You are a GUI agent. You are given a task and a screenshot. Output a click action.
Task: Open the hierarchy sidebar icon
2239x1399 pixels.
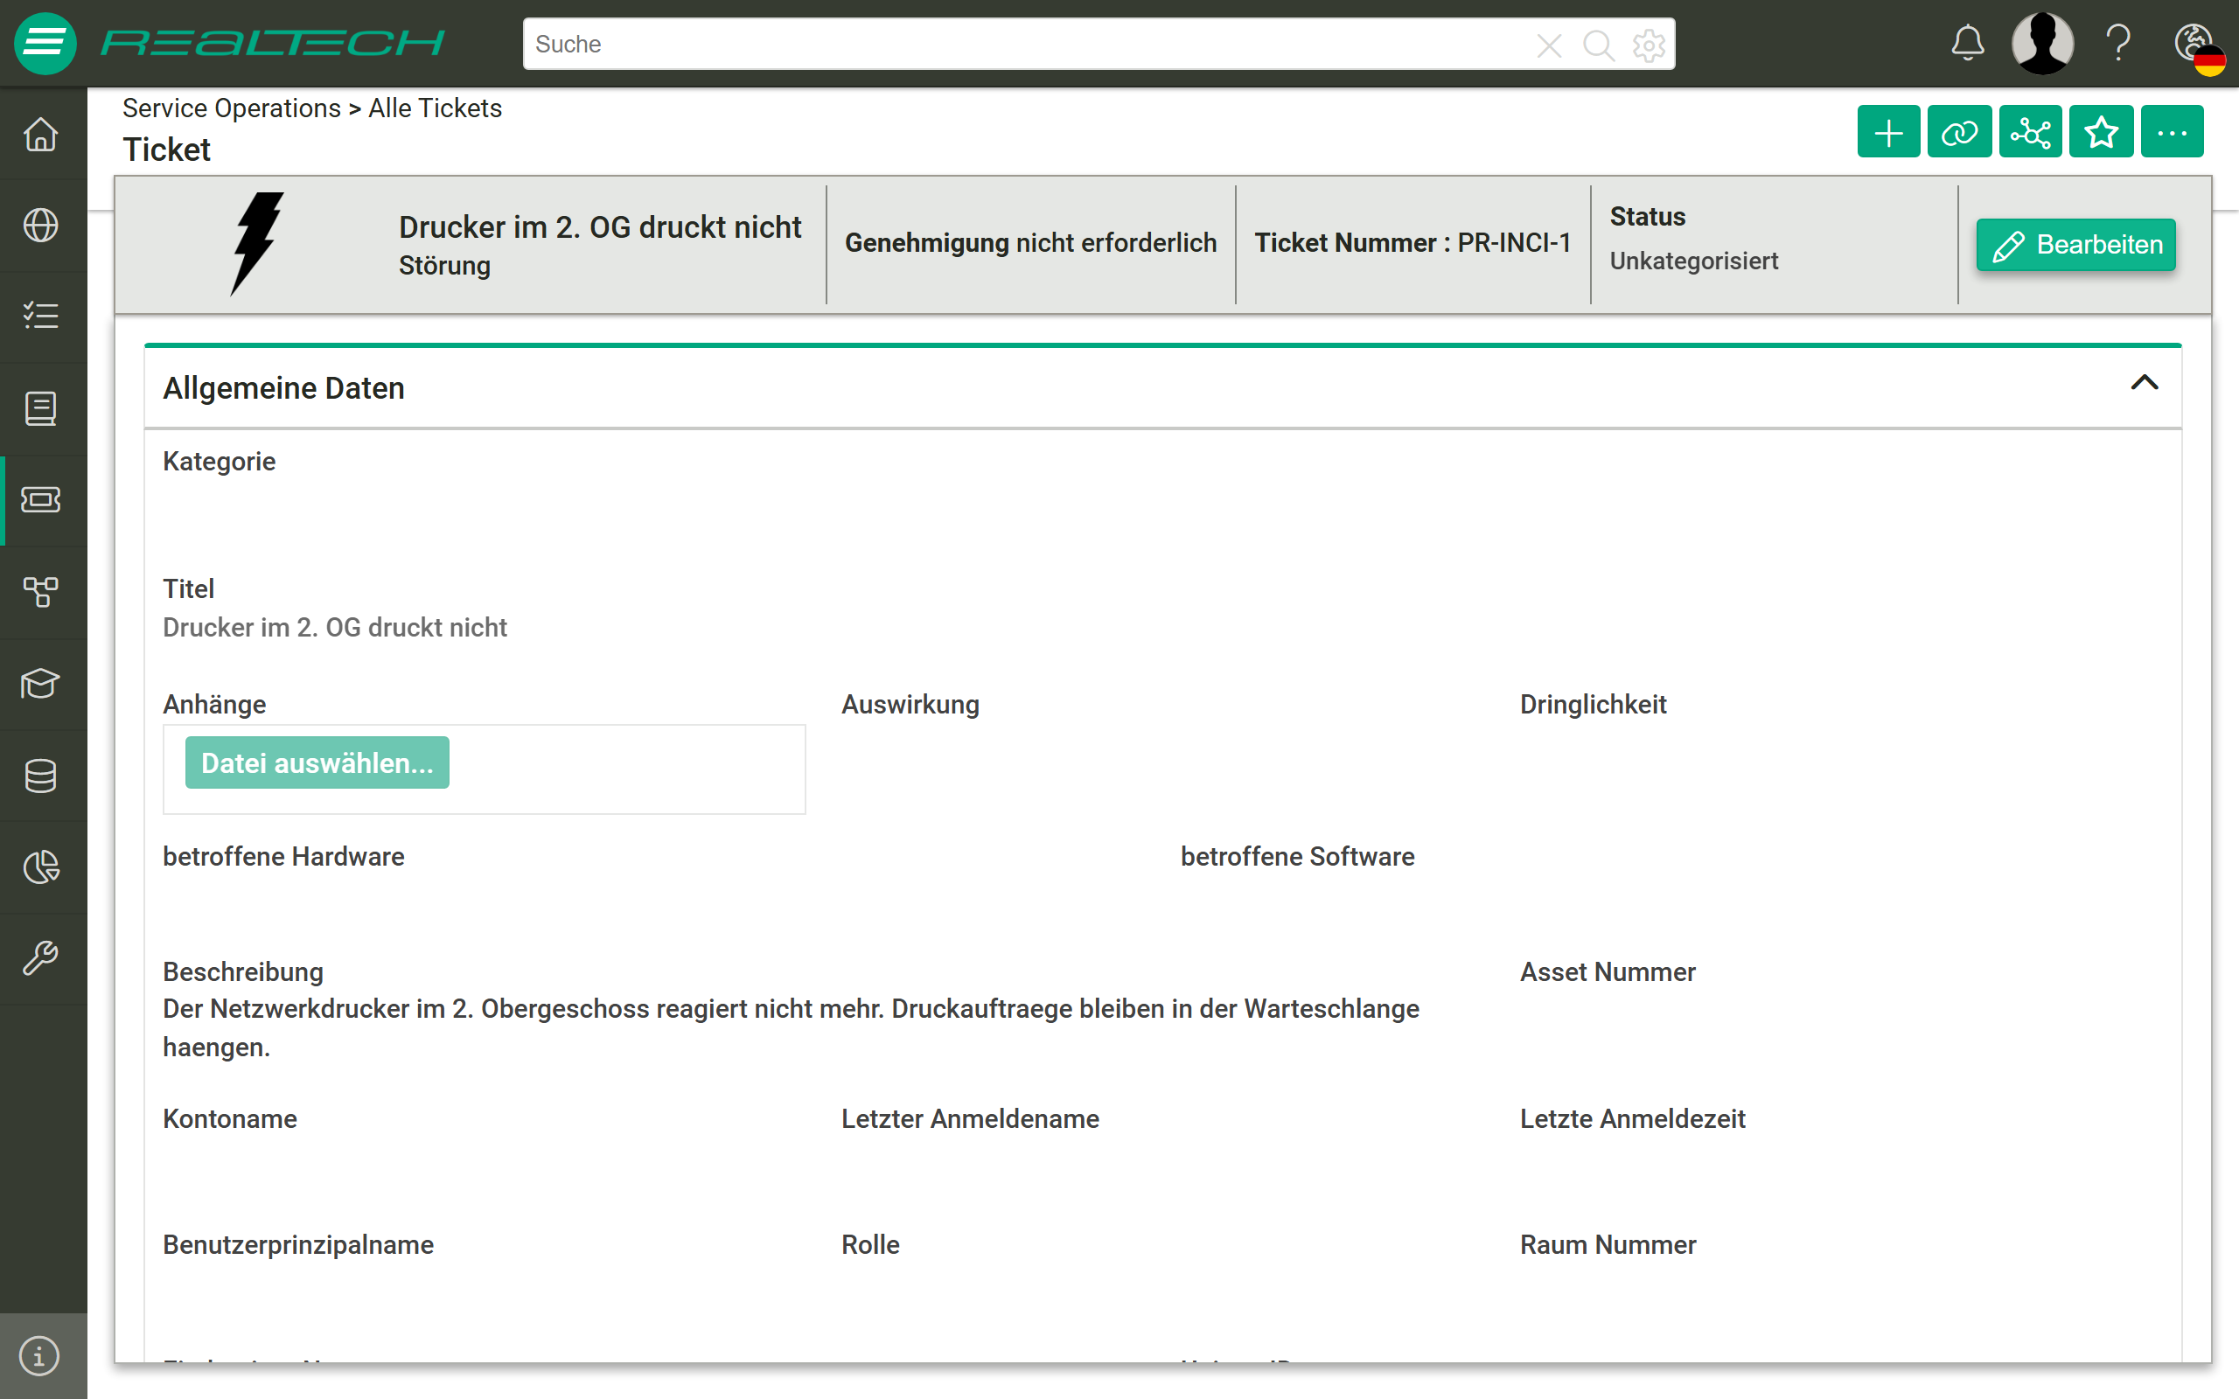(x=41, y=591)
